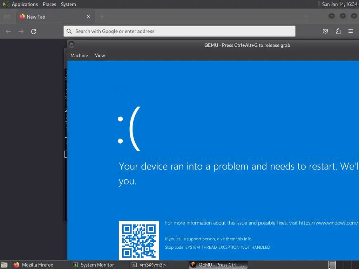Image resolution: width=359 pixels, height=269 pixels.
Task: Switch to QEMU window in taskbar
Action: coord(218,265)
